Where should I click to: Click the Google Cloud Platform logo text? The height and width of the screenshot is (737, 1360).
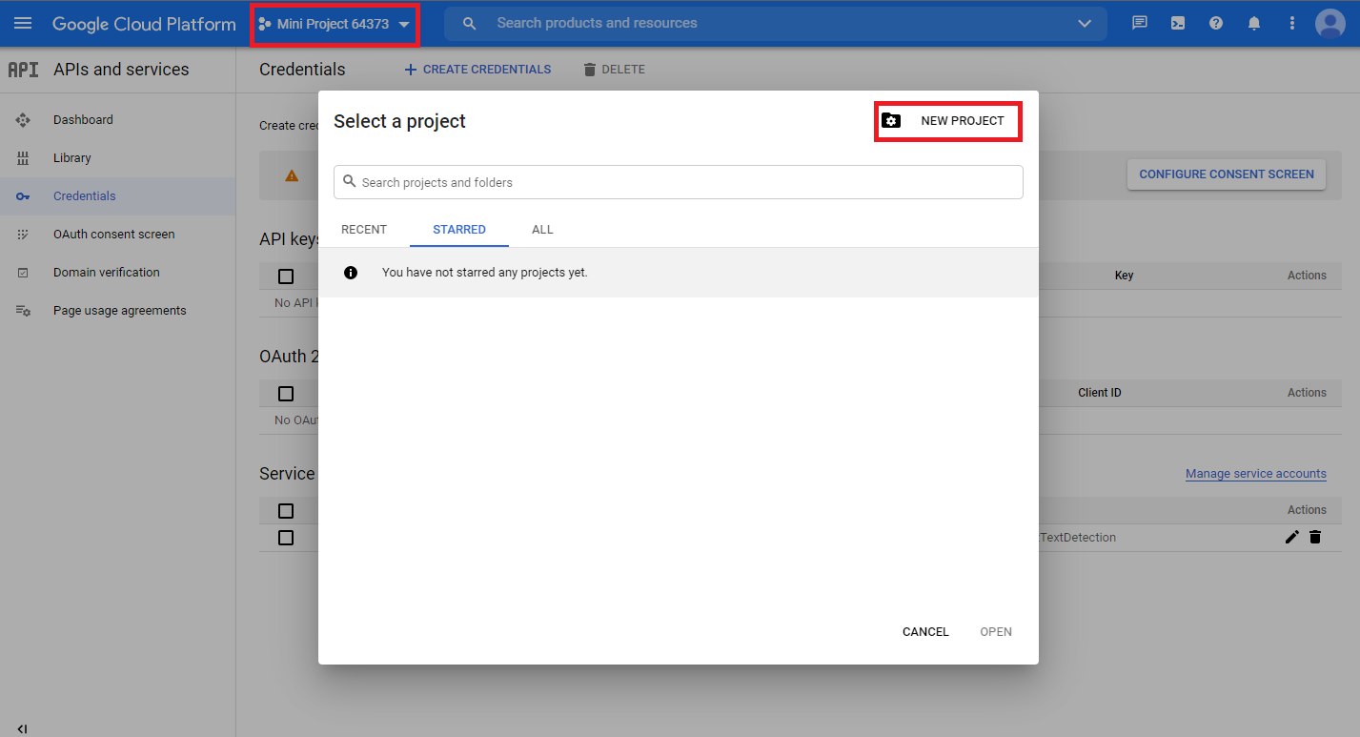click(144, 24)
